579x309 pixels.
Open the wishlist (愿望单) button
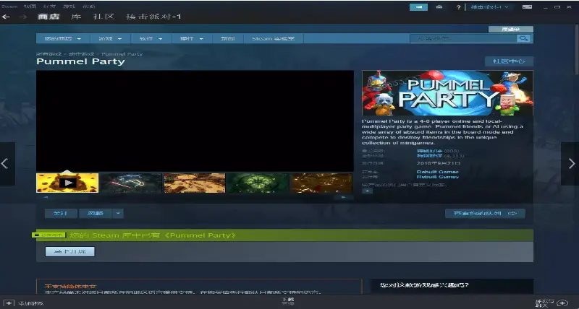pos(511,29)
